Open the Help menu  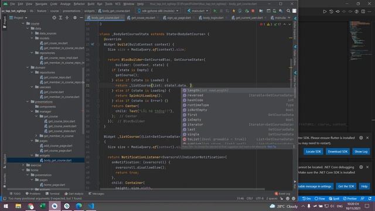pos(141,4)
